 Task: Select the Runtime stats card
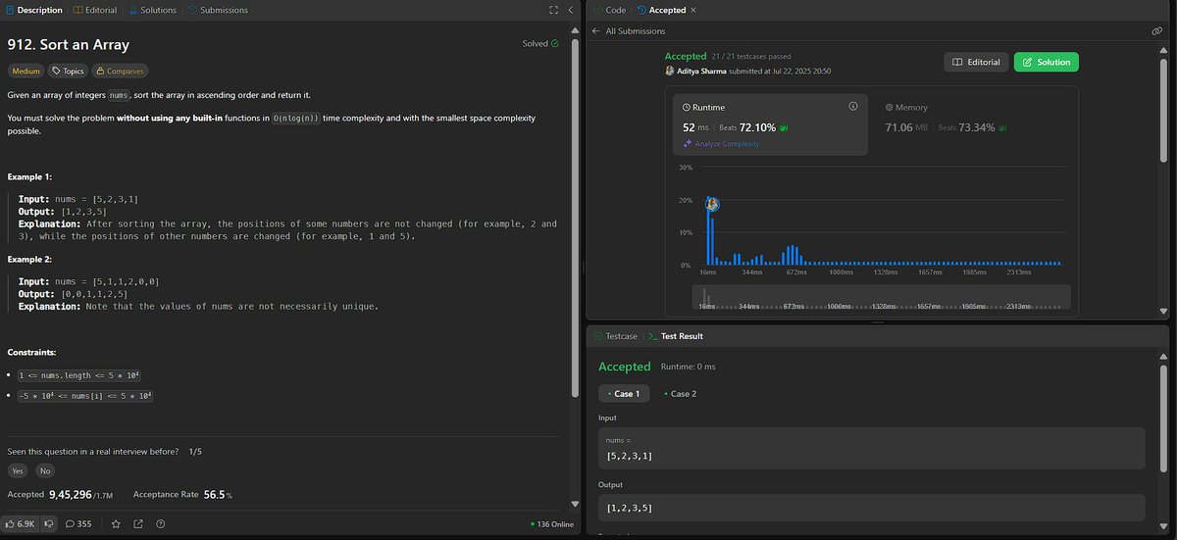pyautogui.click(x=770, y=124)
